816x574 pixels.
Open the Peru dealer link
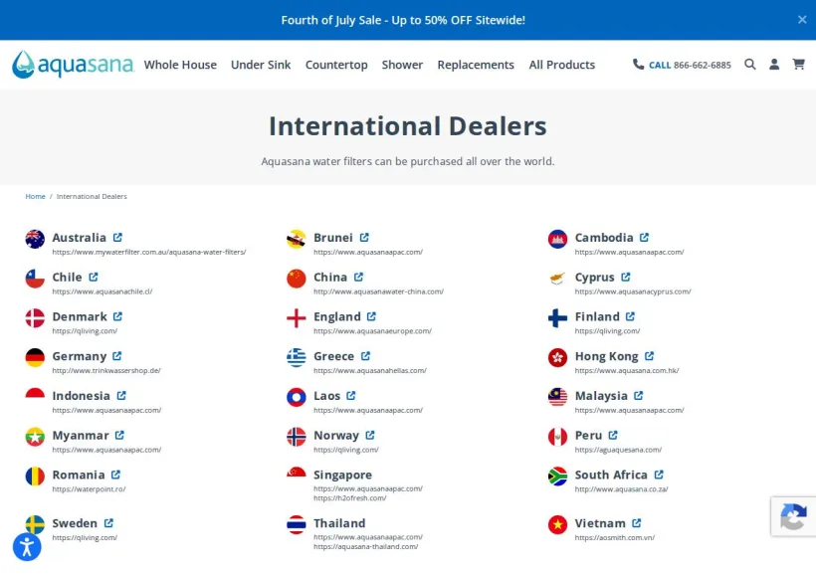click(x=588, y=435)
